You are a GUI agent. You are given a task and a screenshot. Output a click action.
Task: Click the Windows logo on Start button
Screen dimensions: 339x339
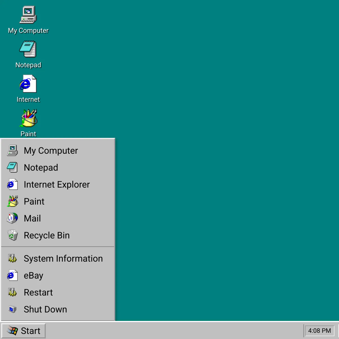coord(12,331)
